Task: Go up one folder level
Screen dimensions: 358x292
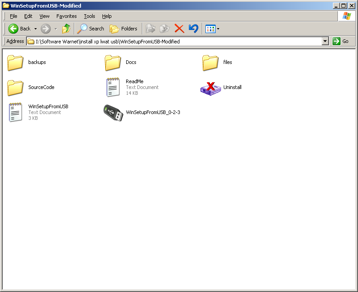Action: tap(66, 29)
